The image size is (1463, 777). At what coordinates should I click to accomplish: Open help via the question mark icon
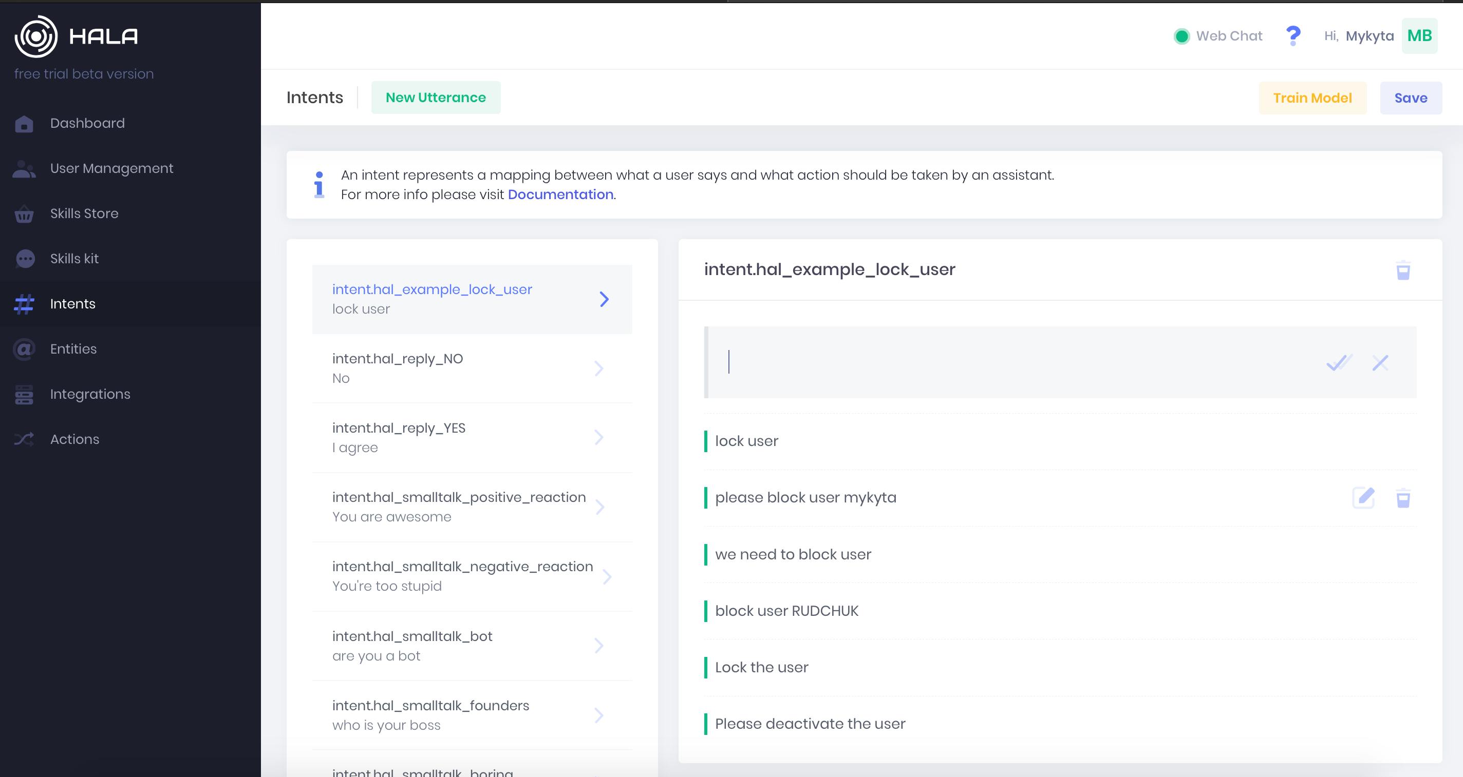(1293, 36)
